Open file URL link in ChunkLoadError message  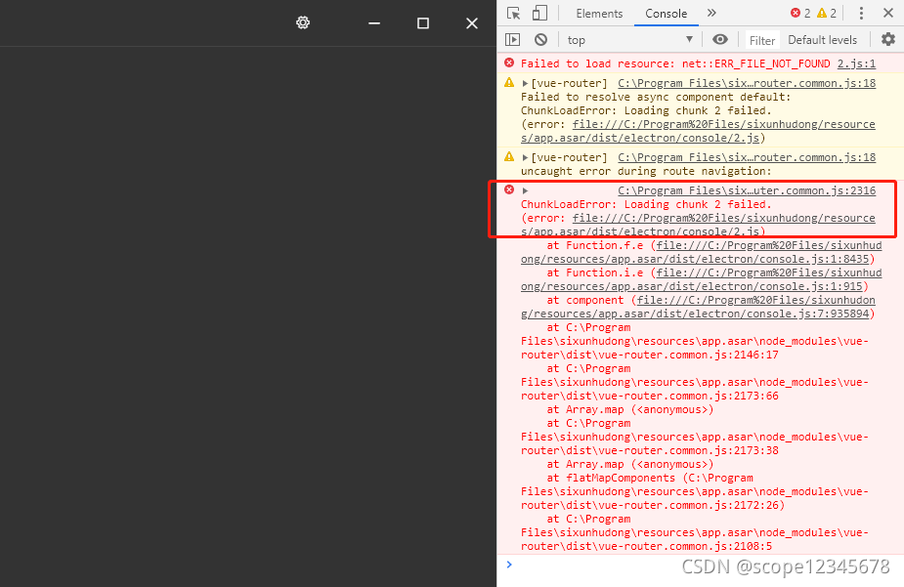[x=698, y=226]
